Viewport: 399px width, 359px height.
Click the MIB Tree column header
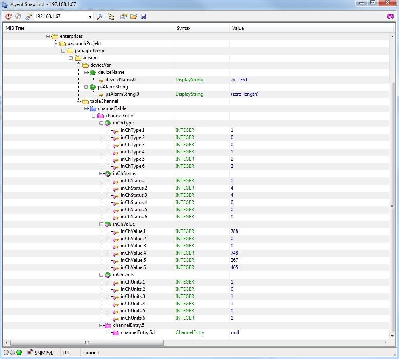(x=89, y=28)
